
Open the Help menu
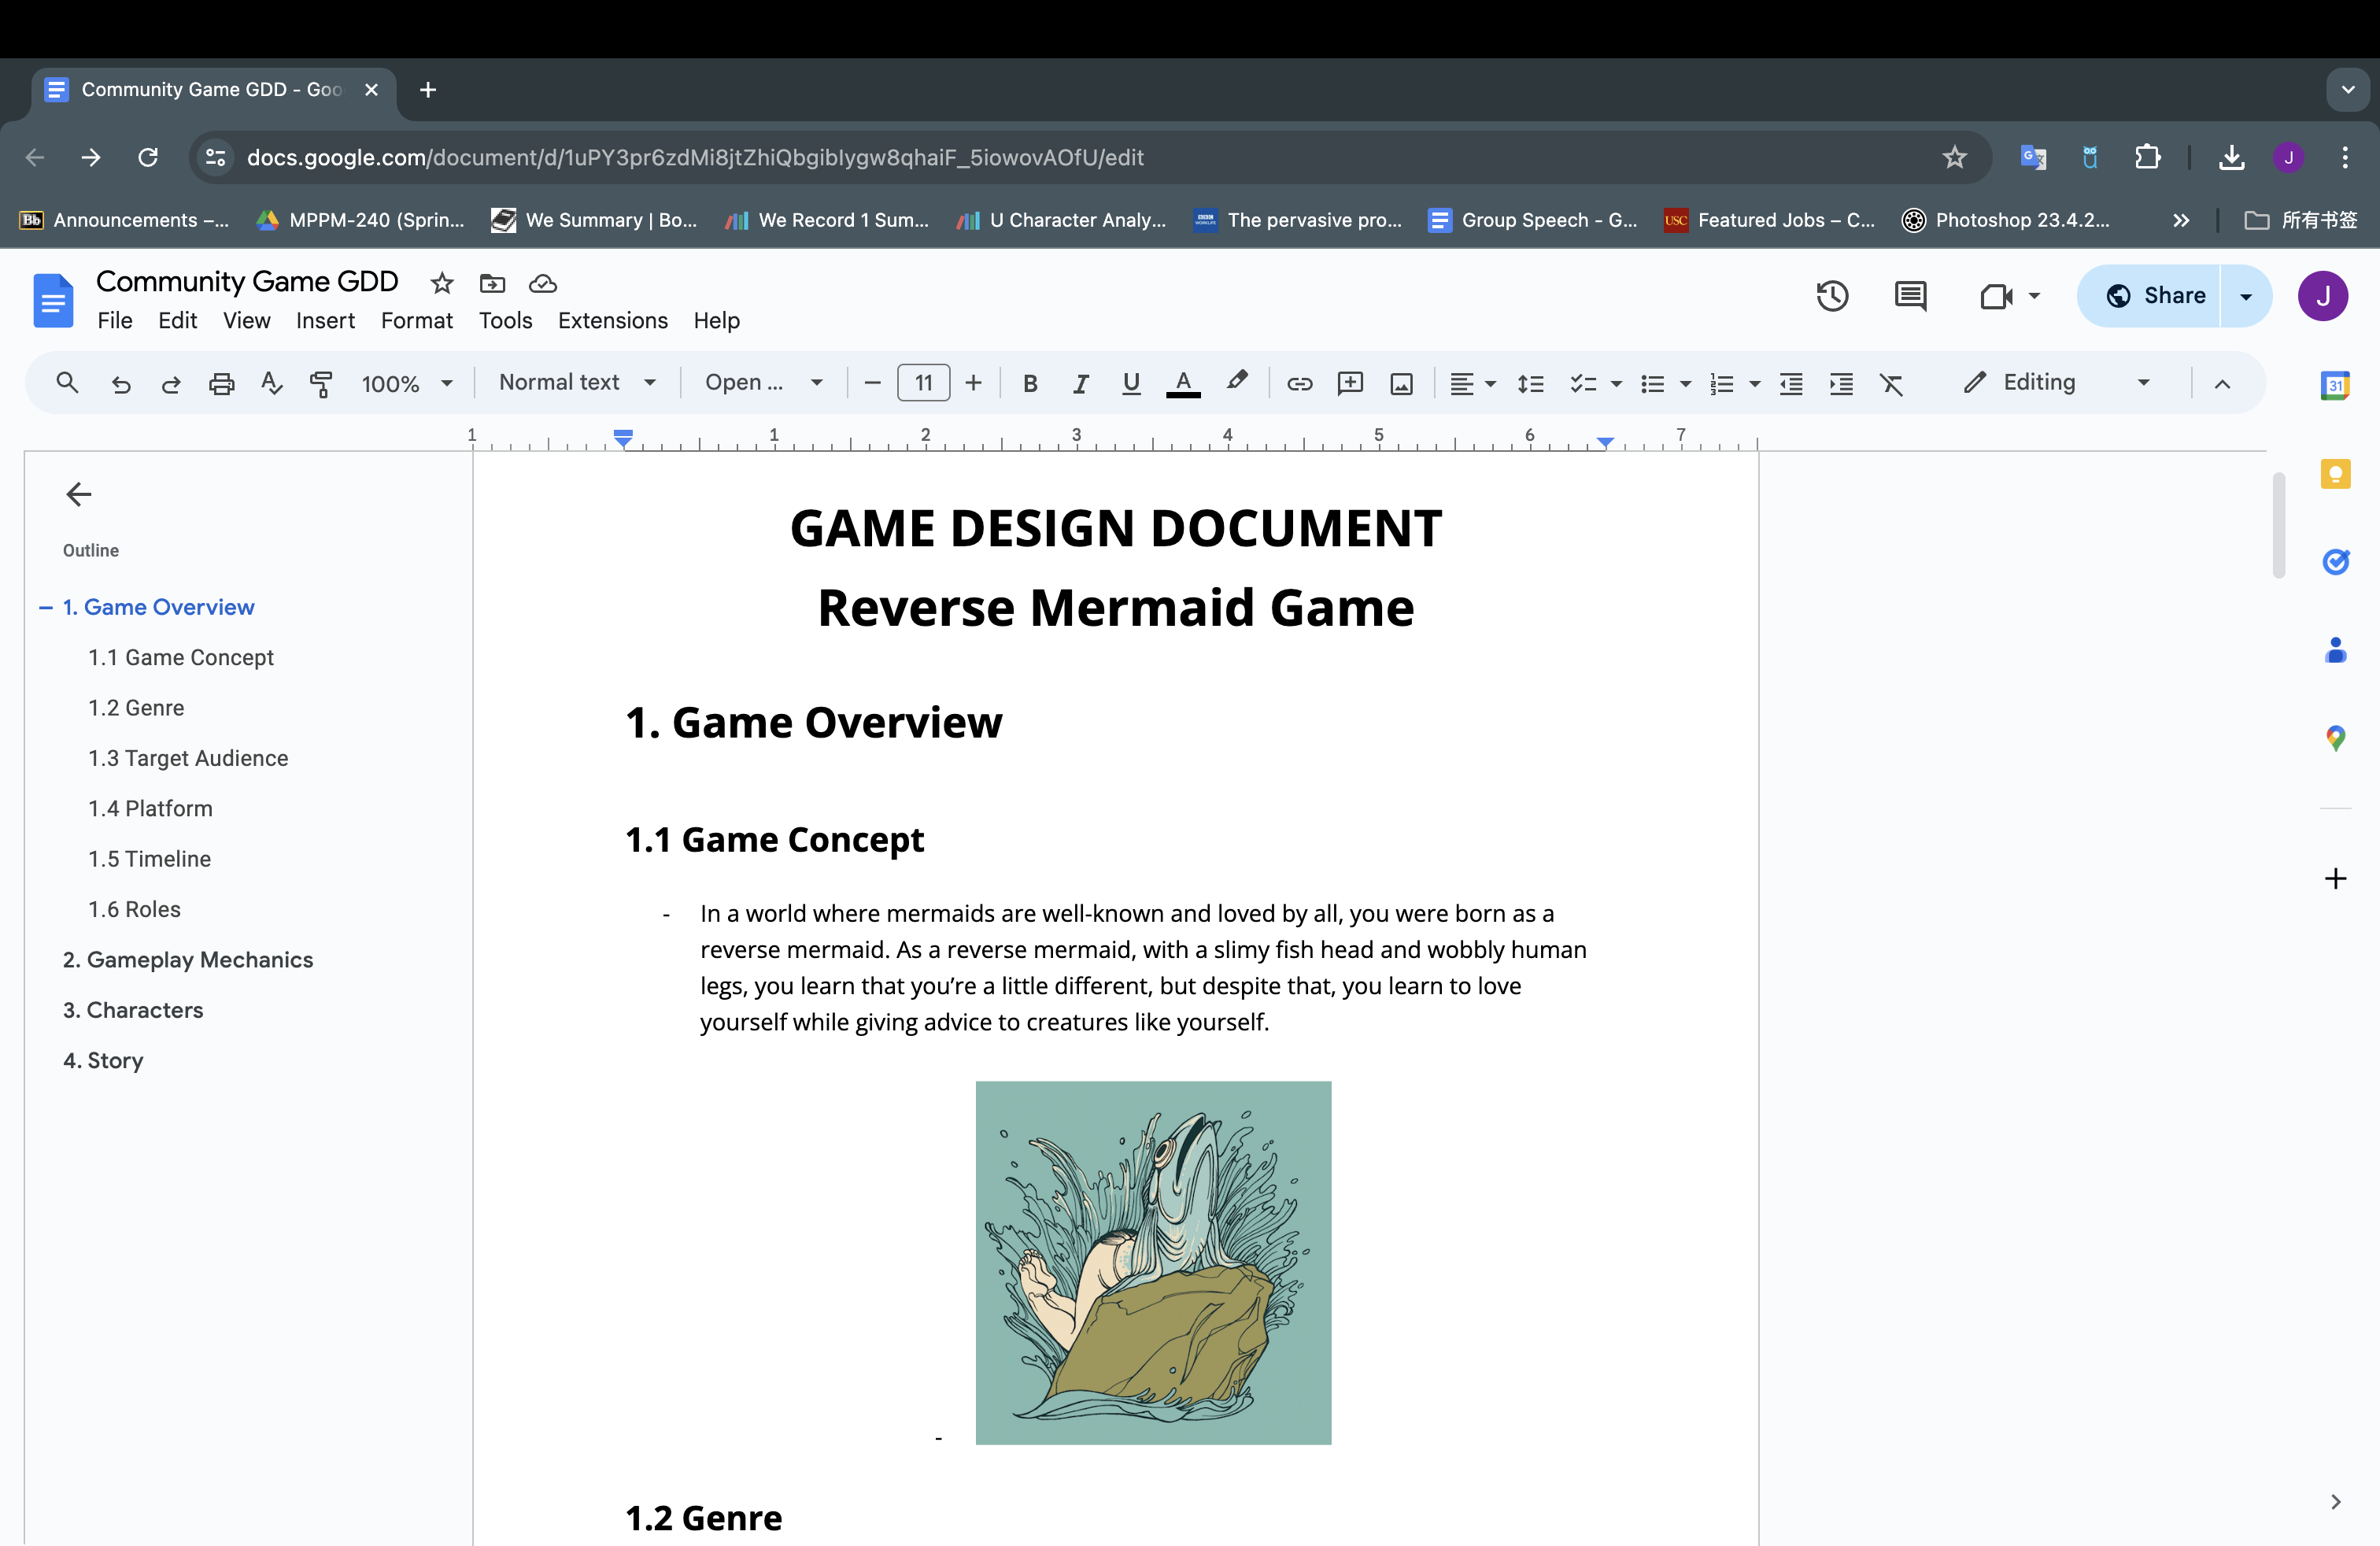pyautogui.click(x=716, y=320)
